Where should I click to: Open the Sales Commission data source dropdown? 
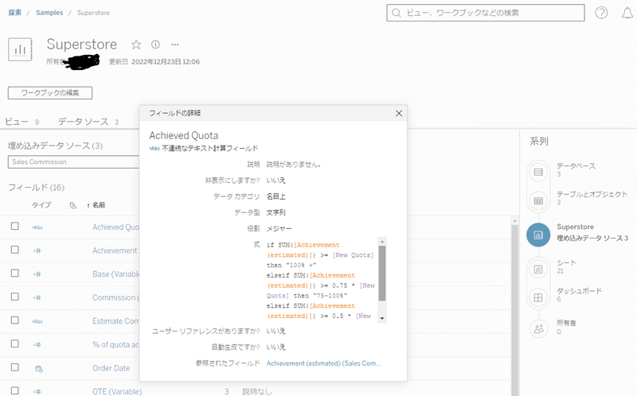73,162
